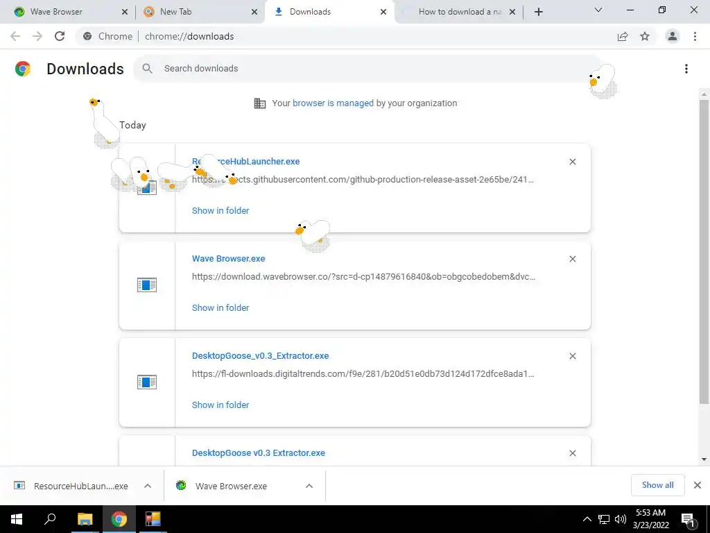Show hidden system tray icons
The image size is (710, 533).
[x=587, y=519]
